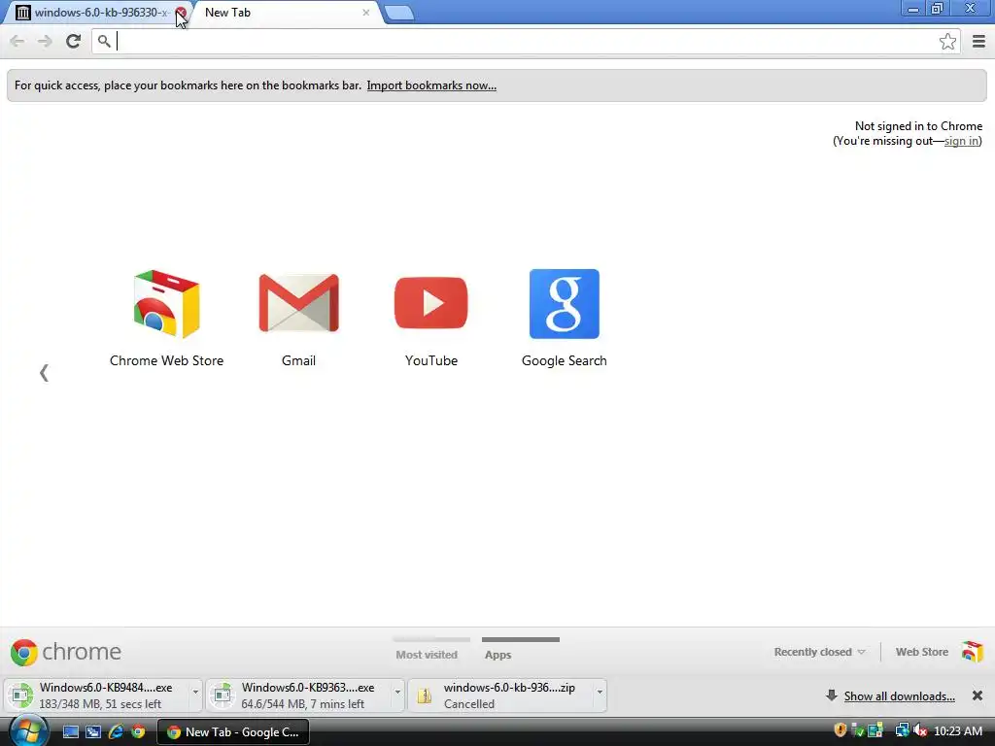
Task: Open the YouTube app icon
Action: tap(430, 303)
